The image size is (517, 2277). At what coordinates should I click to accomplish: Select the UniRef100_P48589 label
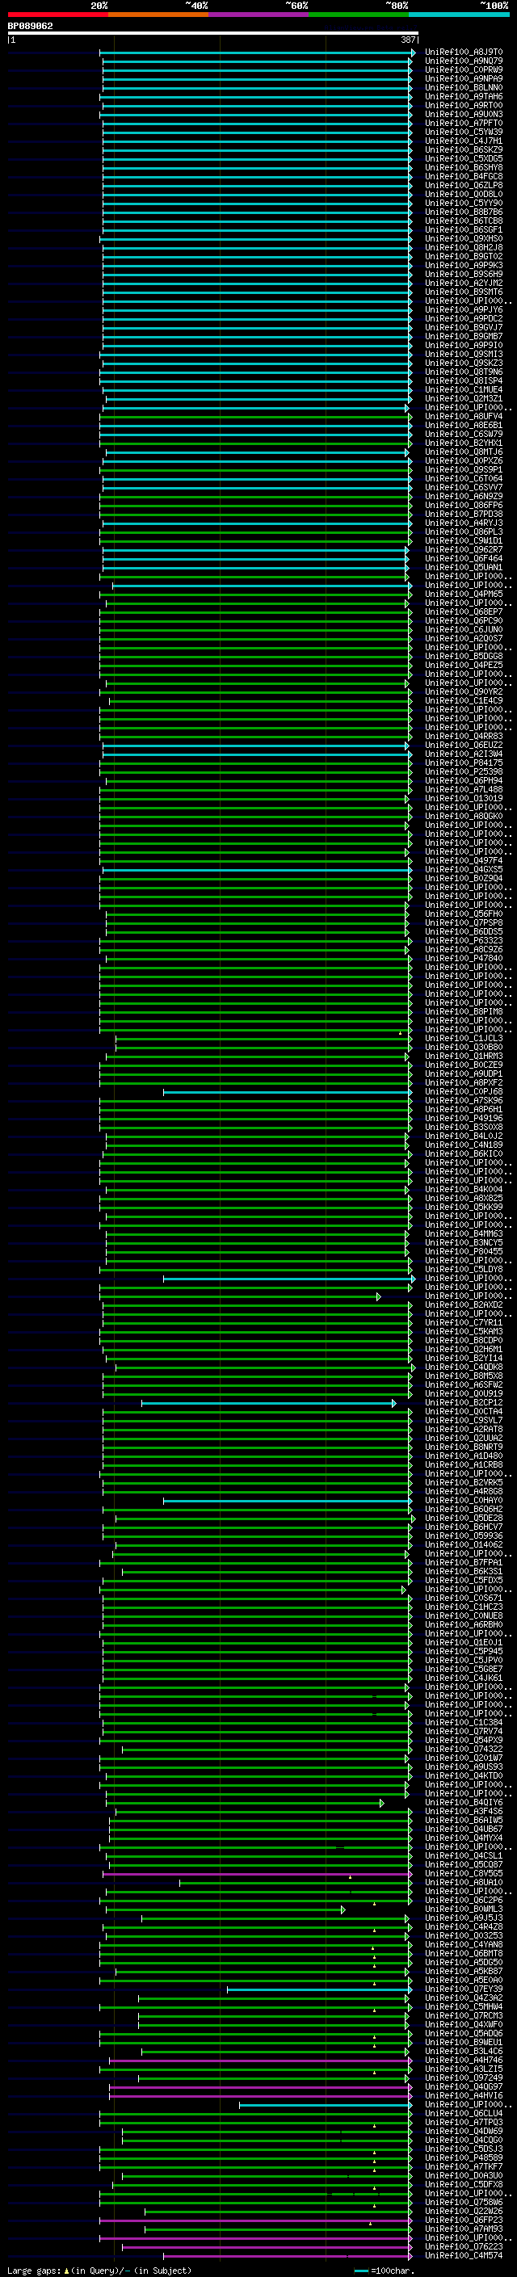pyautogui.click(x=464, y=2157)
